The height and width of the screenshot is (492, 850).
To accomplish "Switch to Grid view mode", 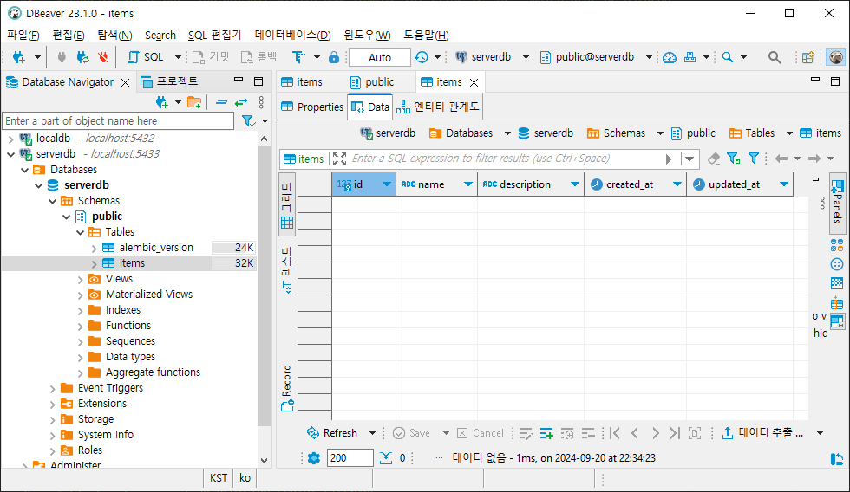I will tap(287, 204).
